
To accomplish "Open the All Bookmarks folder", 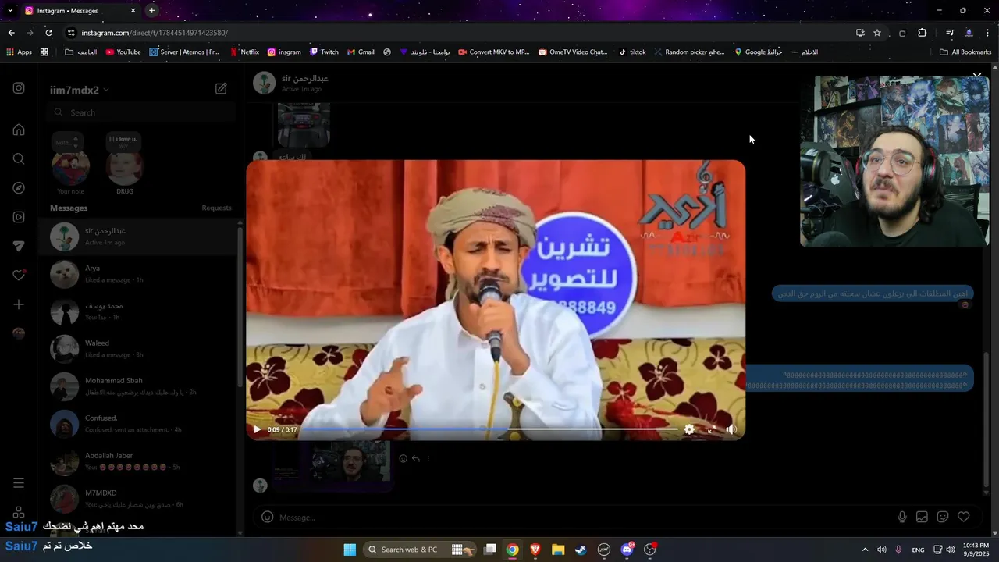I will tap(965, 52).
